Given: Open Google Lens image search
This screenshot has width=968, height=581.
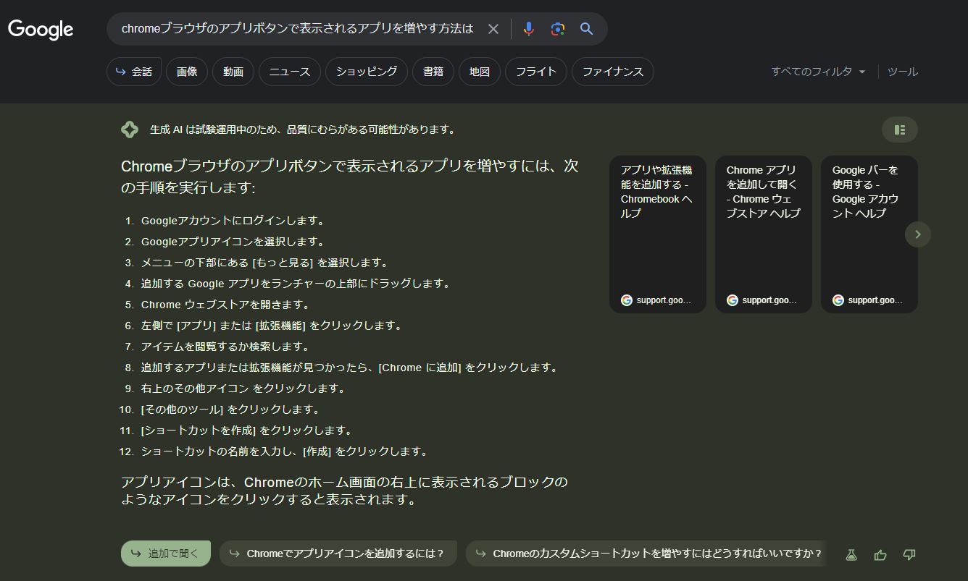Looking at the screenshot, I should [557, 29].
